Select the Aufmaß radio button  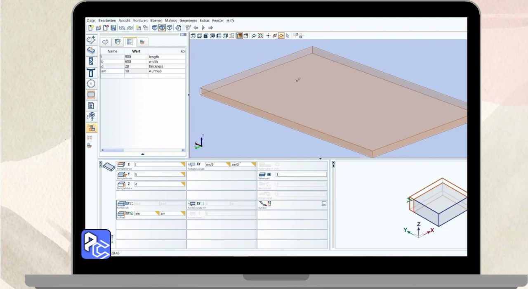pyautogui.click(x=132, y=213)
